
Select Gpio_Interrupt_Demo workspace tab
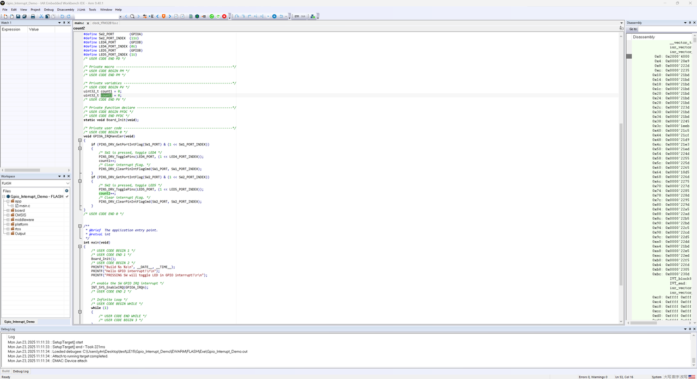tap(20, 322)
